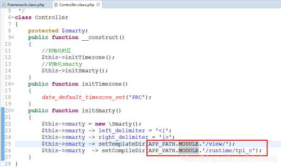The width and height of the screenshot is (281, 167).
Task: Click line number 18 in the gutter
Action: tap(8, 97)
